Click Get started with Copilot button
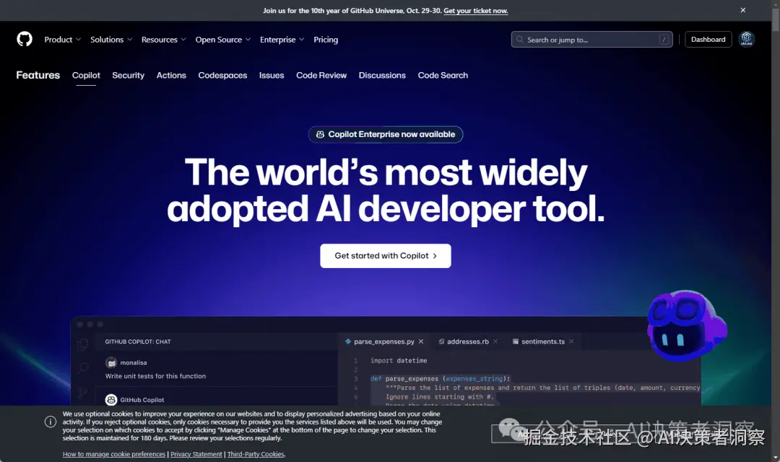Screen dimensions: 780x462 tap(386, 256)
